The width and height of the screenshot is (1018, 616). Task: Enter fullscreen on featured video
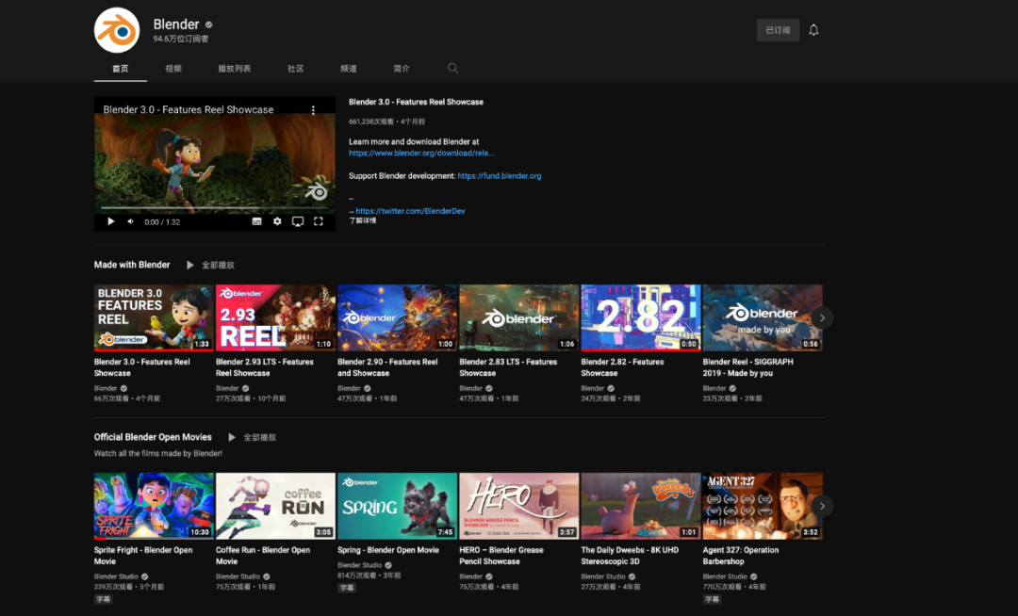click(x=319, y=221)
